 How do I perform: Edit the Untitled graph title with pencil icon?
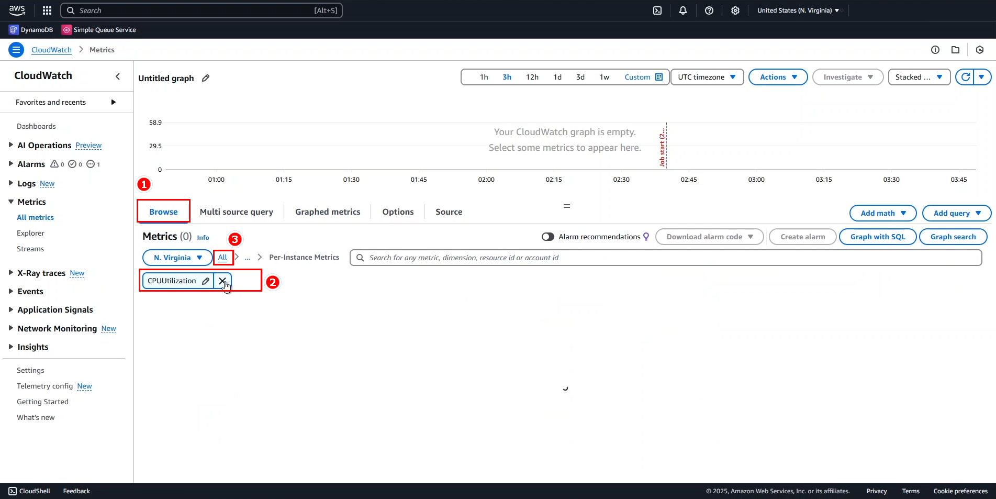(206, 78)
